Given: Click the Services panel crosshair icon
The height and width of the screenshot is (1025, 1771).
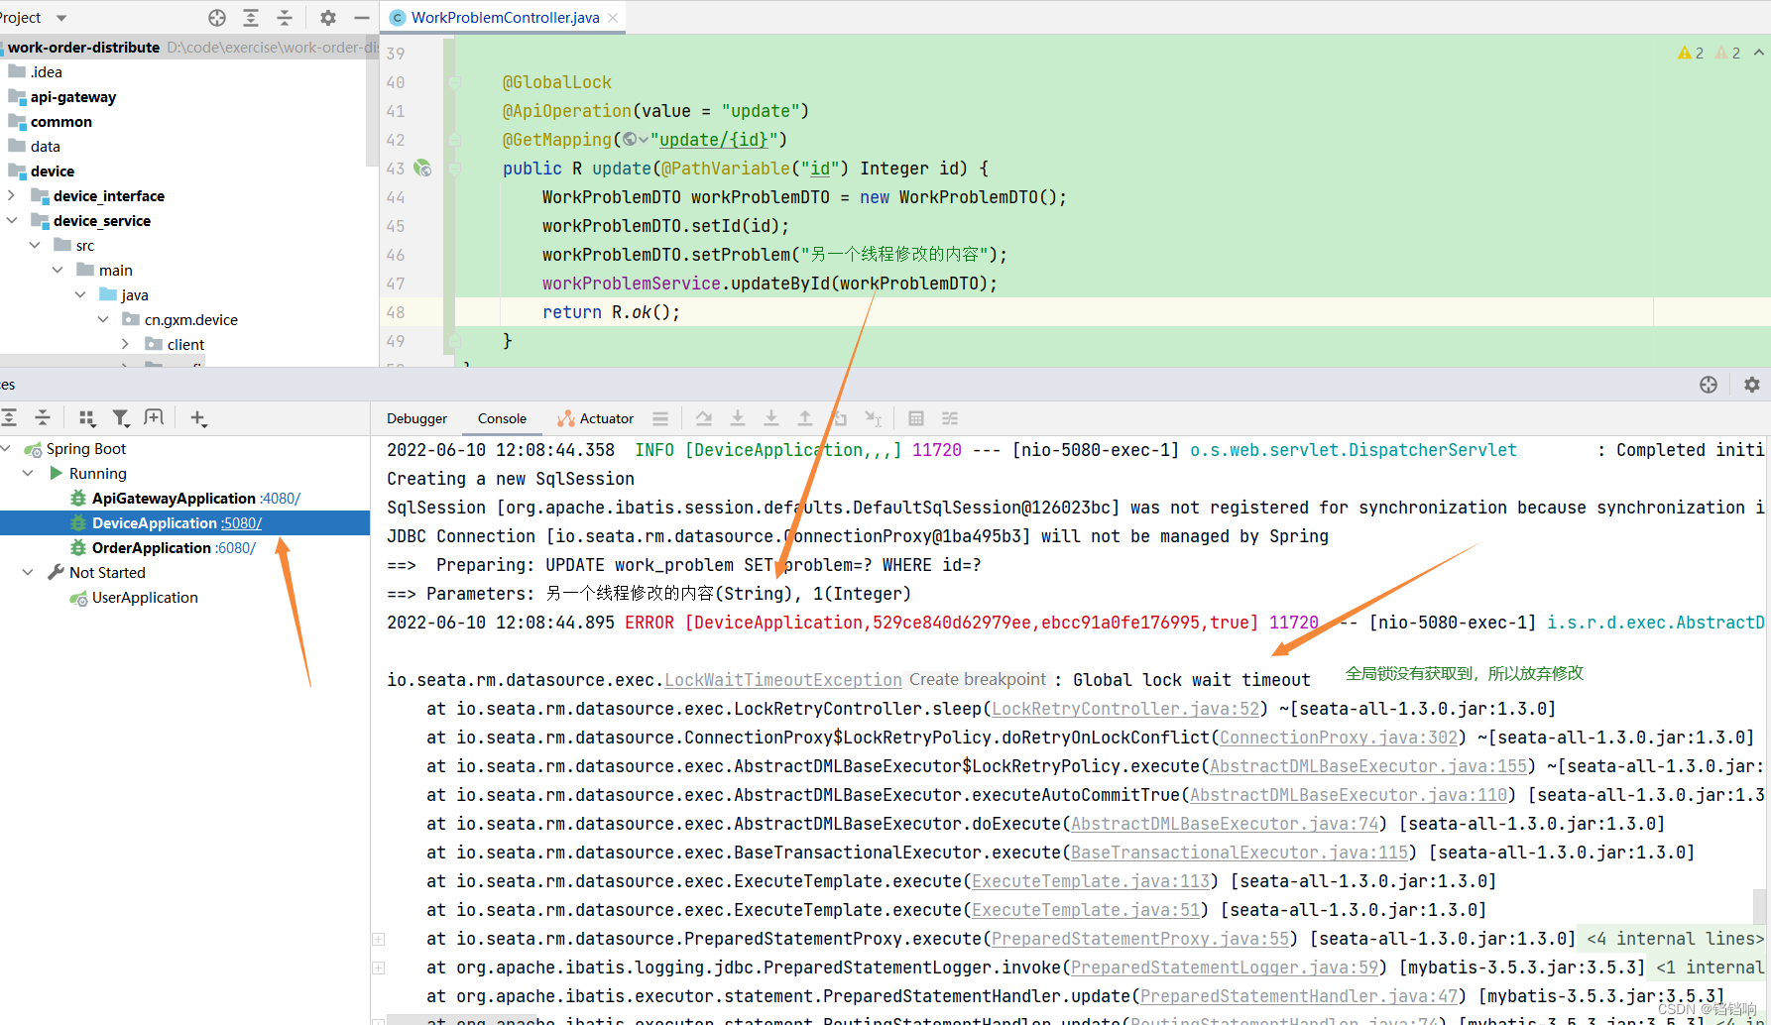Looking at the screenshot, I should [x=1709, y=385].
